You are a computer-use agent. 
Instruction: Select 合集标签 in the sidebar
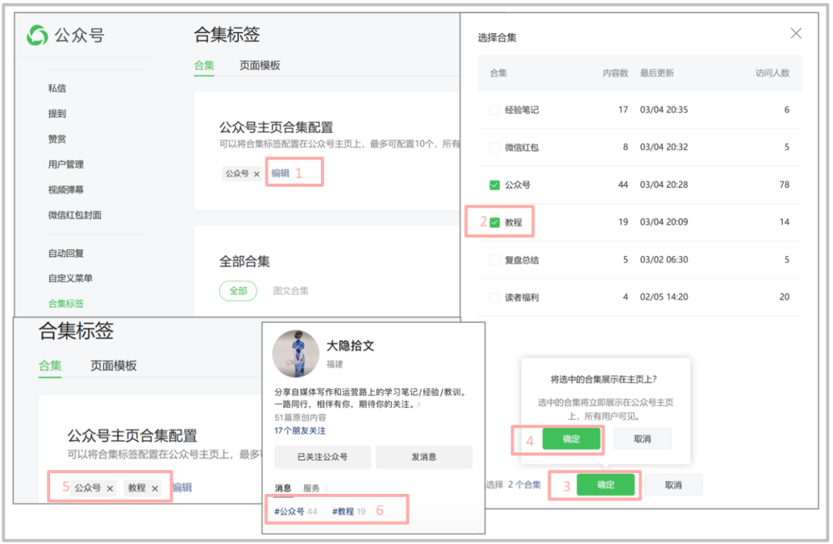pyautogui.click(x=66, y=303)
